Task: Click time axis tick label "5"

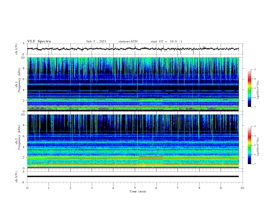Action: coord(135,188)
